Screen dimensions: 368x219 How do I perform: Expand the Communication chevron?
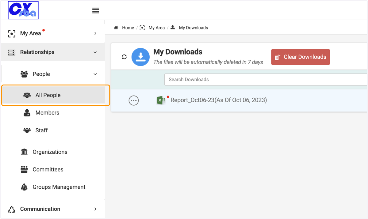point(95,209)
